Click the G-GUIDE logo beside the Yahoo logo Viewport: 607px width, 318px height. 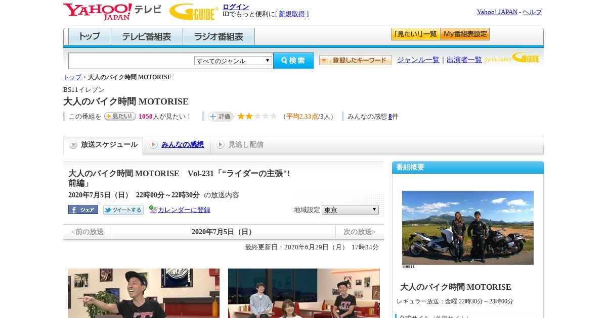point(194,12)
